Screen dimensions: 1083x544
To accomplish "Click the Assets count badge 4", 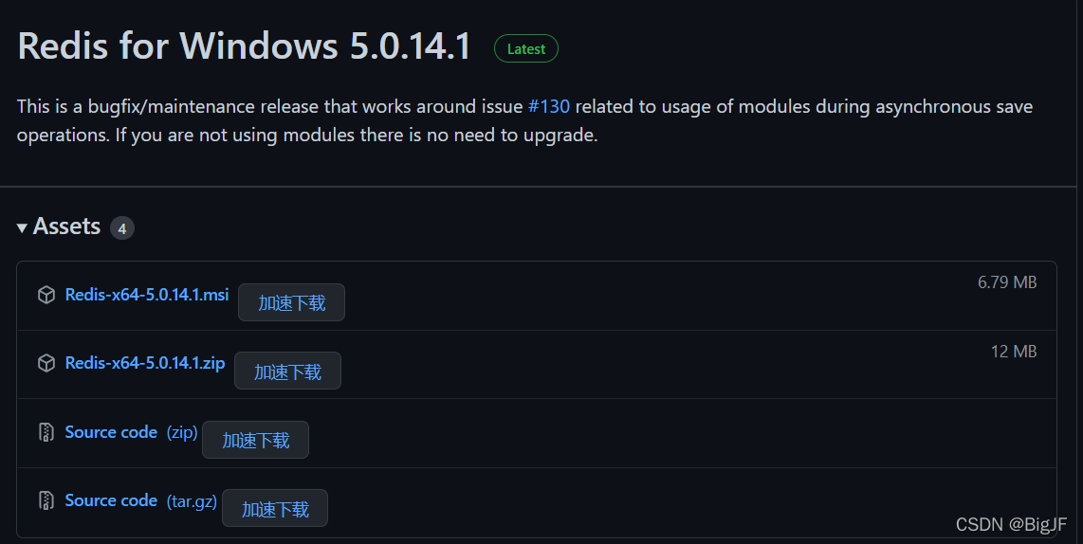I will pyautogui.click(x=122, y=227).
